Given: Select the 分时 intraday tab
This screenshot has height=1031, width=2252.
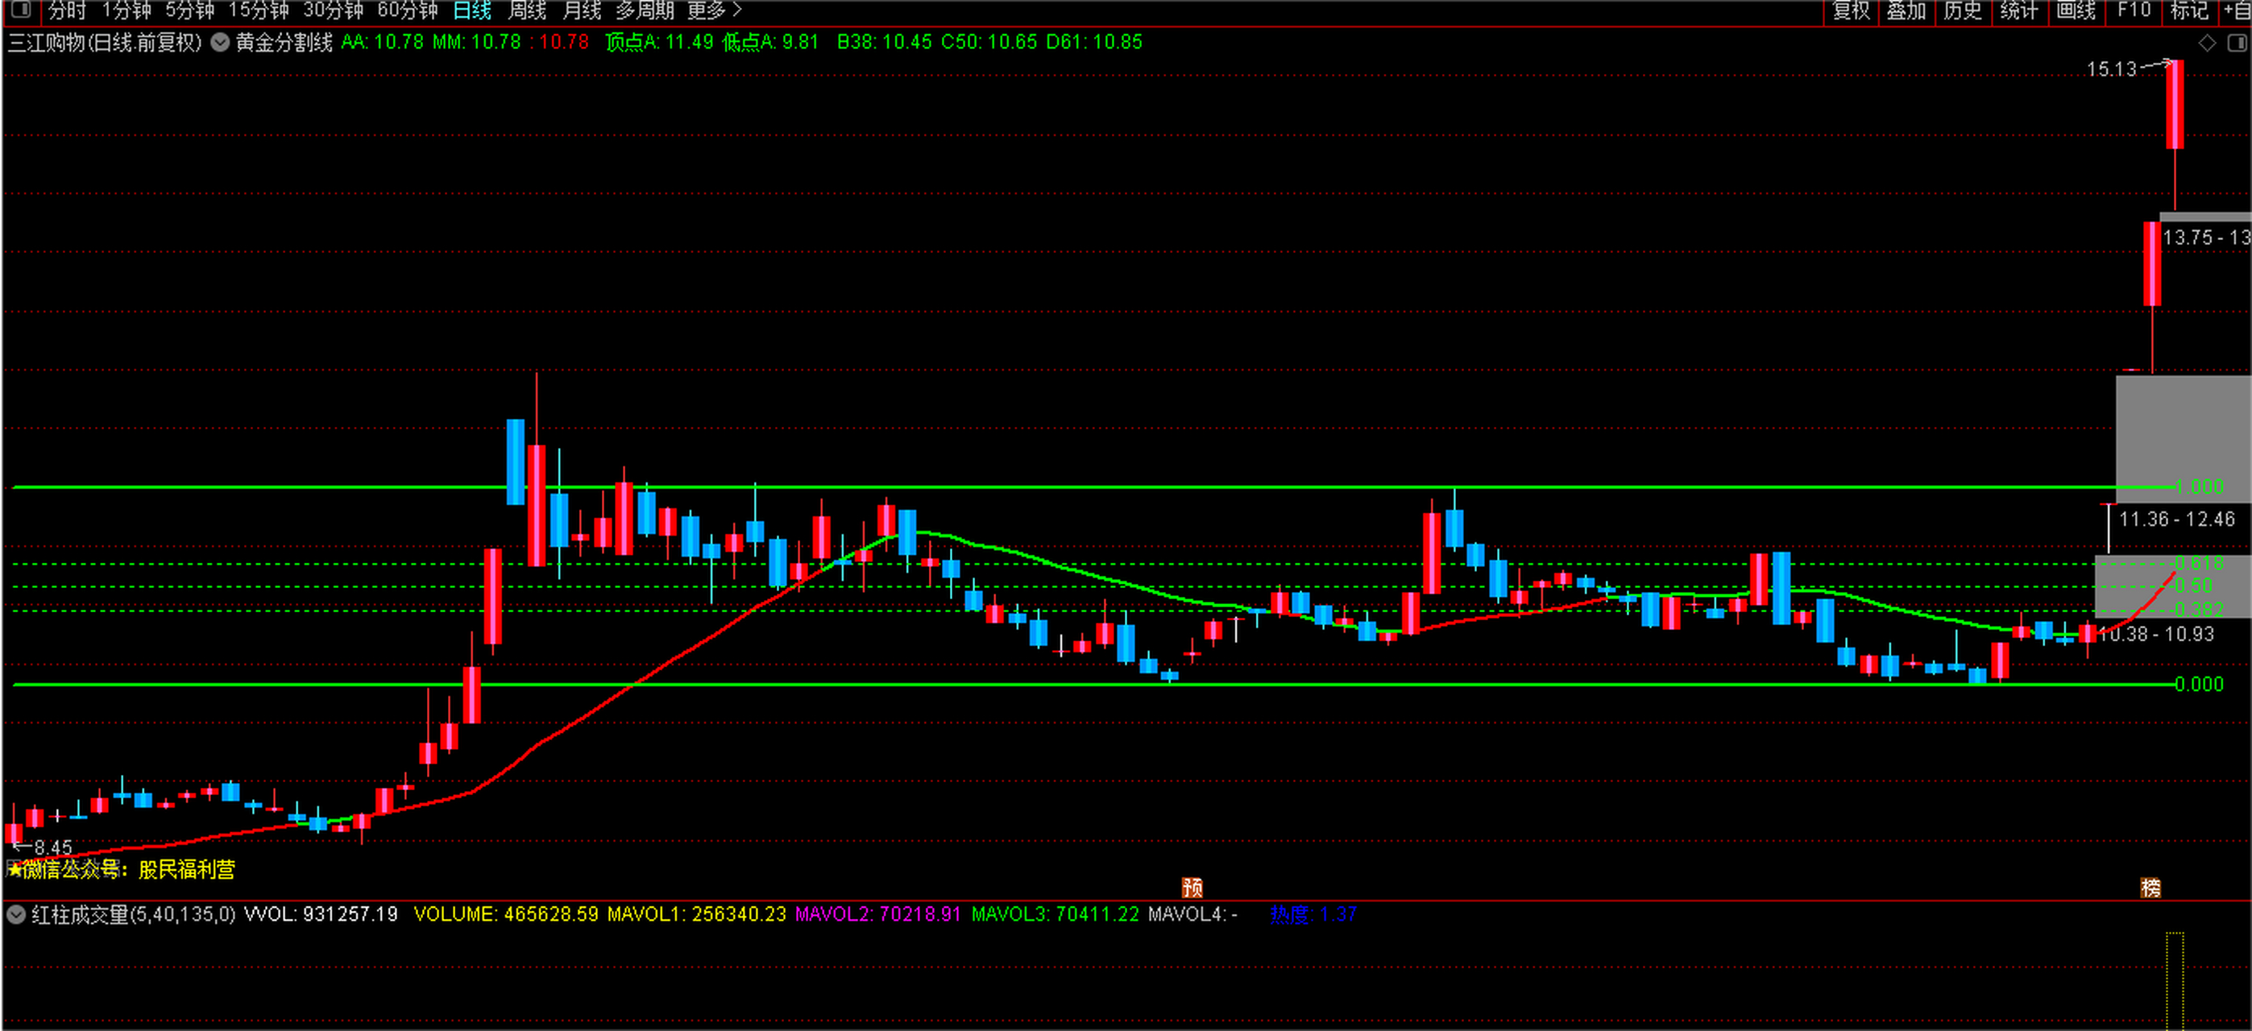Looking at the screenshot, I should tap(68, 10).
